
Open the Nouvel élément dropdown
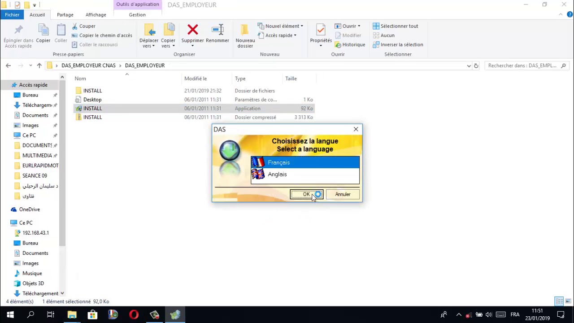281,26
